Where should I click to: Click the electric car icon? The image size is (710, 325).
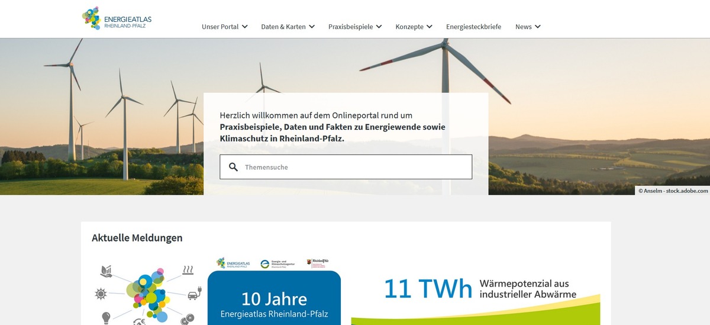(x=193, y=294)
